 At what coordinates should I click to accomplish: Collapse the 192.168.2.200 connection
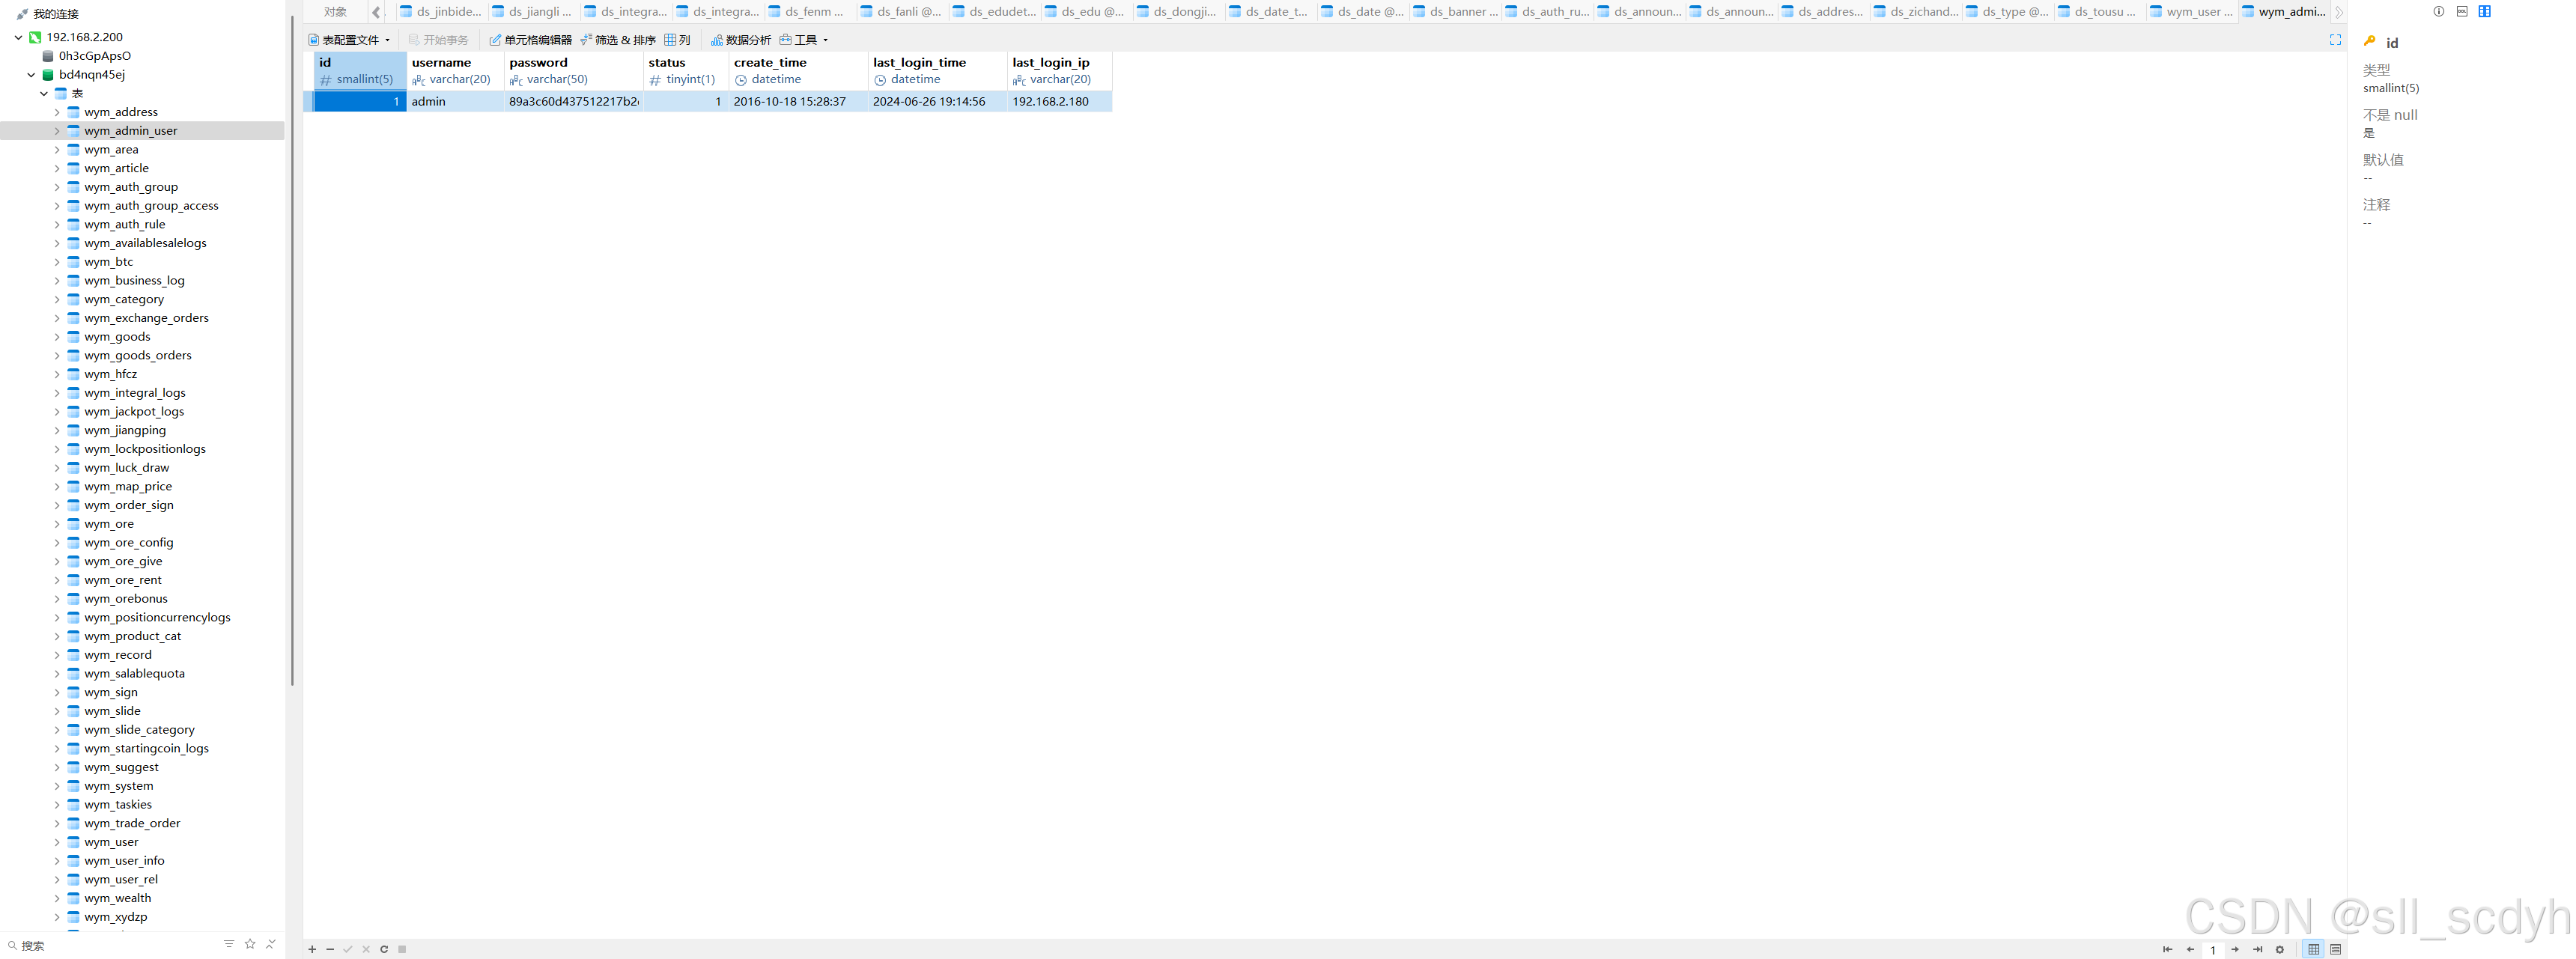pos(18,37)
